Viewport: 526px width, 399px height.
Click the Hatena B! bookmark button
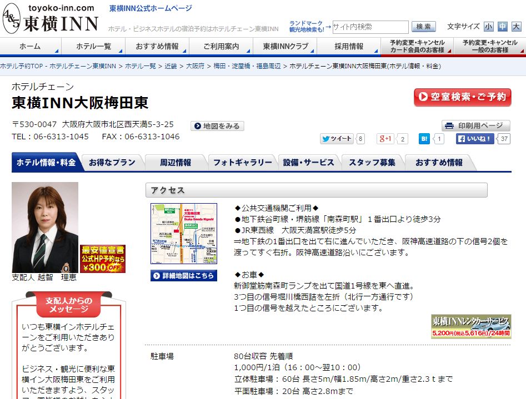coord(424,139)
